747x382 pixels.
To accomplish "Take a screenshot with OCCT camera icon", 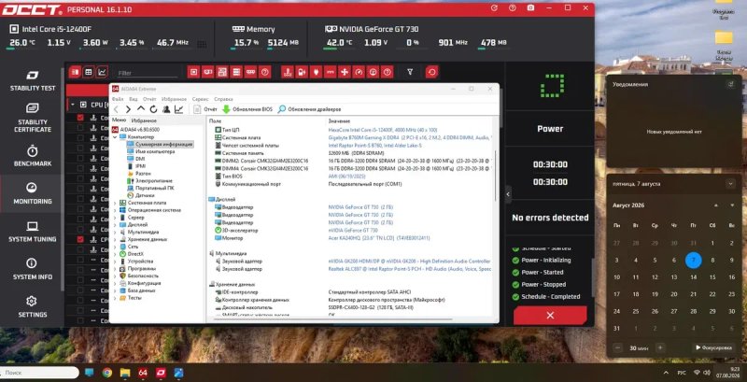I will coord(530,8).
